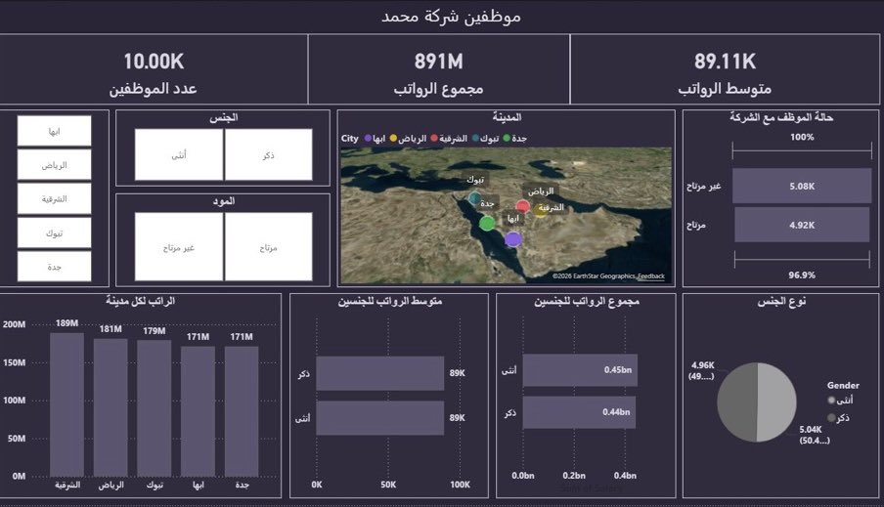
Task: Click the نوع الجنس pie chart title
Action: (781, 302)
